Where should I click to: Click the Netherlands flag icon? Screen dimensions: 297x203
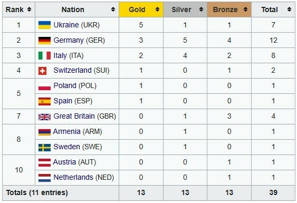pos(44,178)
